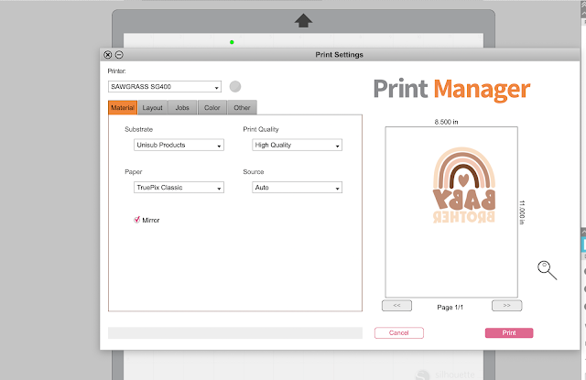The width and height of the screenshot is (586, 380).
Task: Go to previous page with << button
Action: click(396, 306)
